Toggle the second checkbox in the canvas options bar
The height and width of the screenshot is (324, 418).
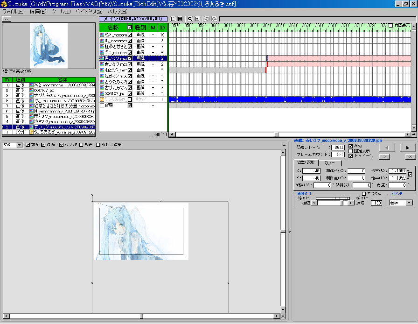[x=43, y=145]
